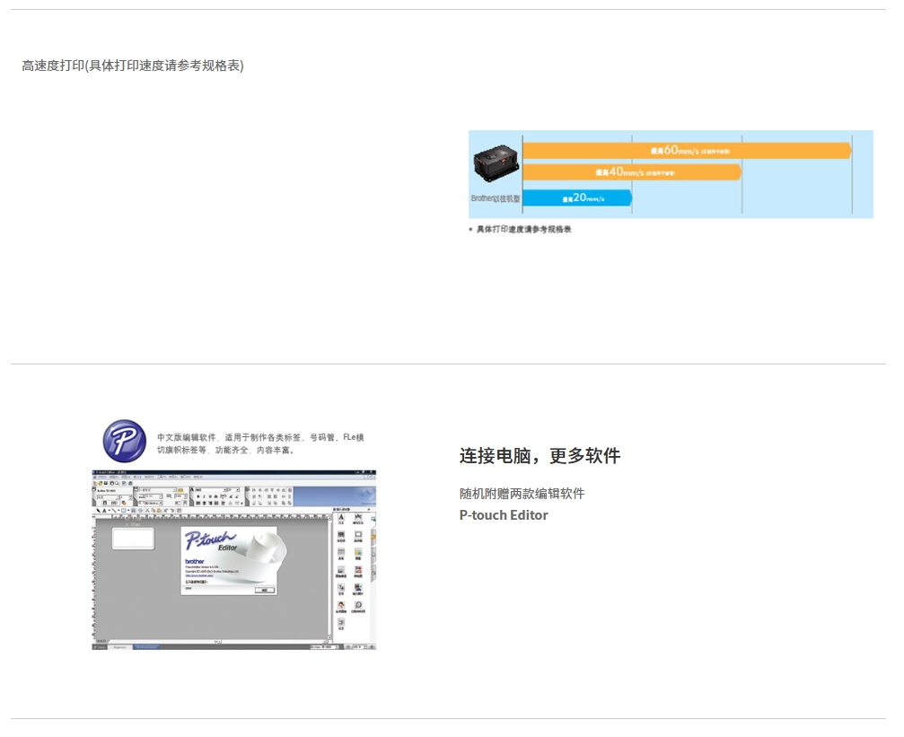Click the black Brother printer image

[x=496, y=162]
